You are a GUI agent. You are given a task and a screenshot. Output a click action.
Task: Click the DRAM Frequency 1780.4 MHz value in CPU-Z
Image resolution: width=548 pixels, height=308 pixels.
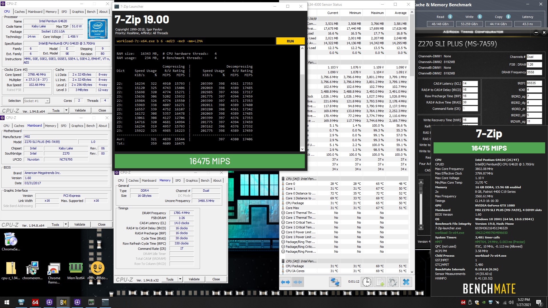(182, 213)
